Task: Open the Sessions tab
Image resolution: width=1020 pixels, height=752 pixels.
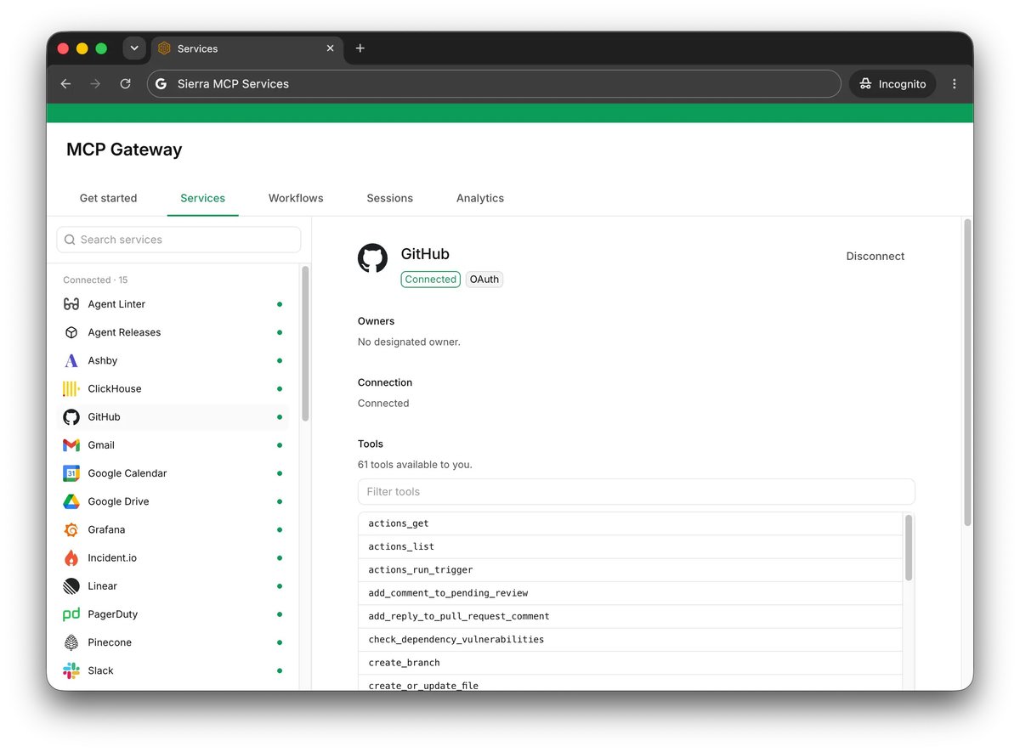Action: [x=389, y=198]
